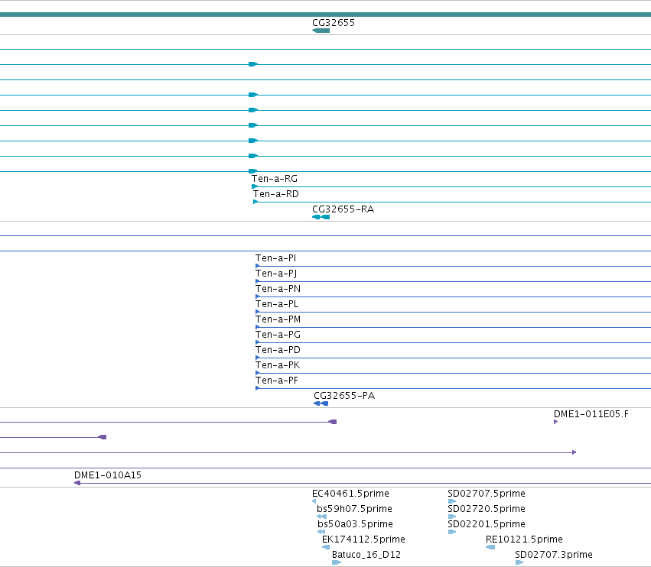Select the CG32655-RA transcript glyph
Screen dimensions: 651x567
coord(321,217)
